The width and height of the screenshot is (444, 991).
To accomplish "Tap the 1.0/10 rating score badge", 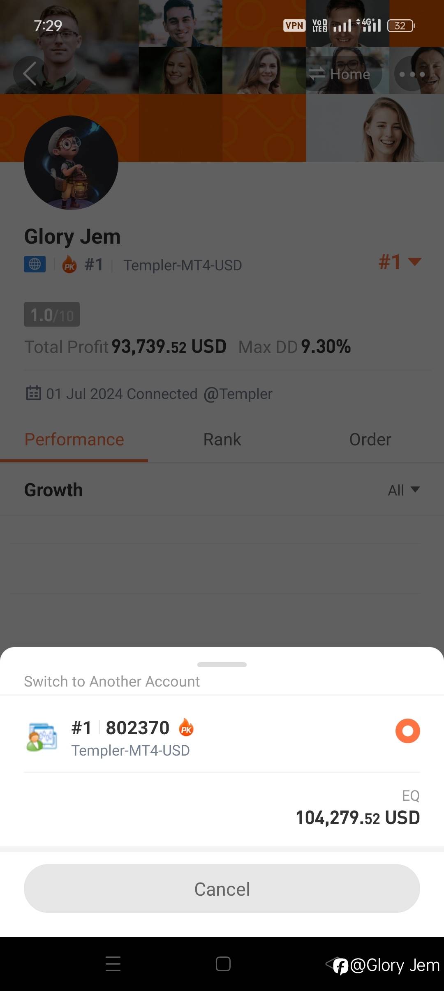I will [x=52, y=315].
